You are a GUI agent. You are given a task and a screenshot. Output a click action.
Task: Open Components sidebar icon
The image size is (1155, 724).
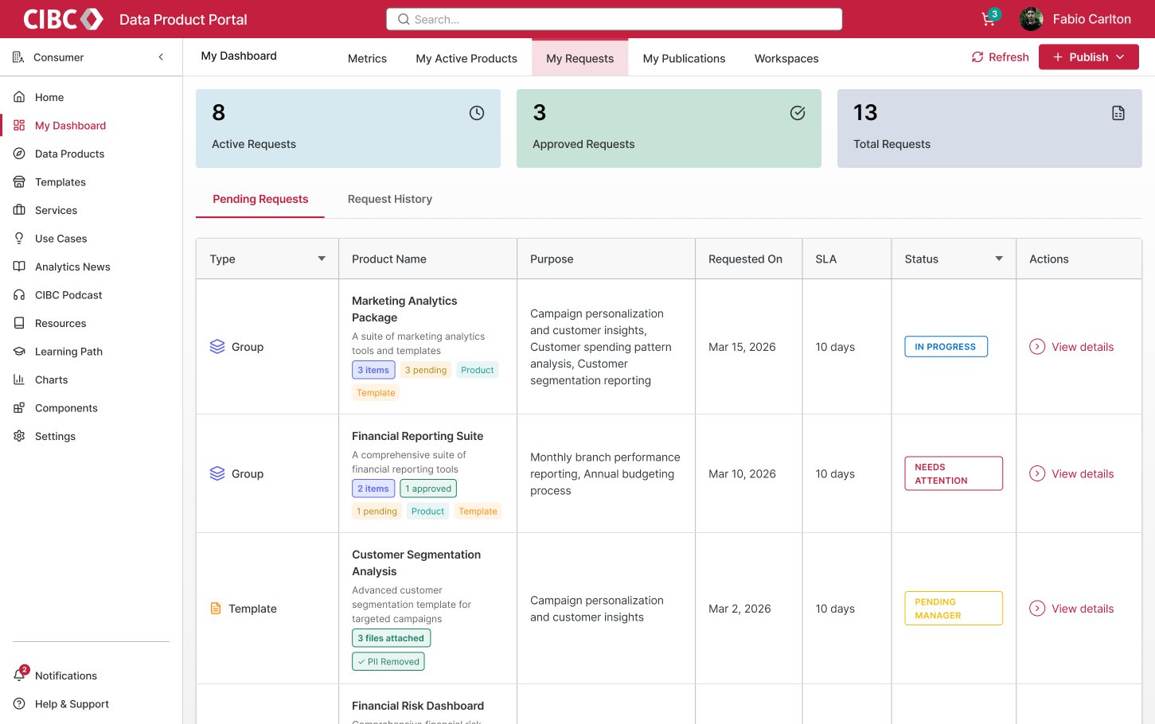[x=19, y=408]
